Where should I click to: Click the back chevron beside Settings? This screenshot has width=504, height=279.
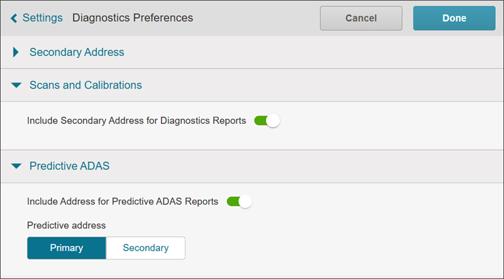pos(14,18)
